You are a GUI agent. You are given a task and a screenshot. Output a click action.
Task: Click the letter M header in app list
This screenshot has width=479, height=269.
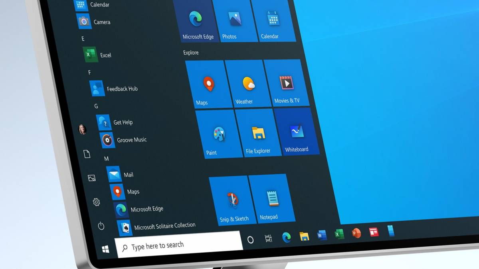tap(107, 159)
